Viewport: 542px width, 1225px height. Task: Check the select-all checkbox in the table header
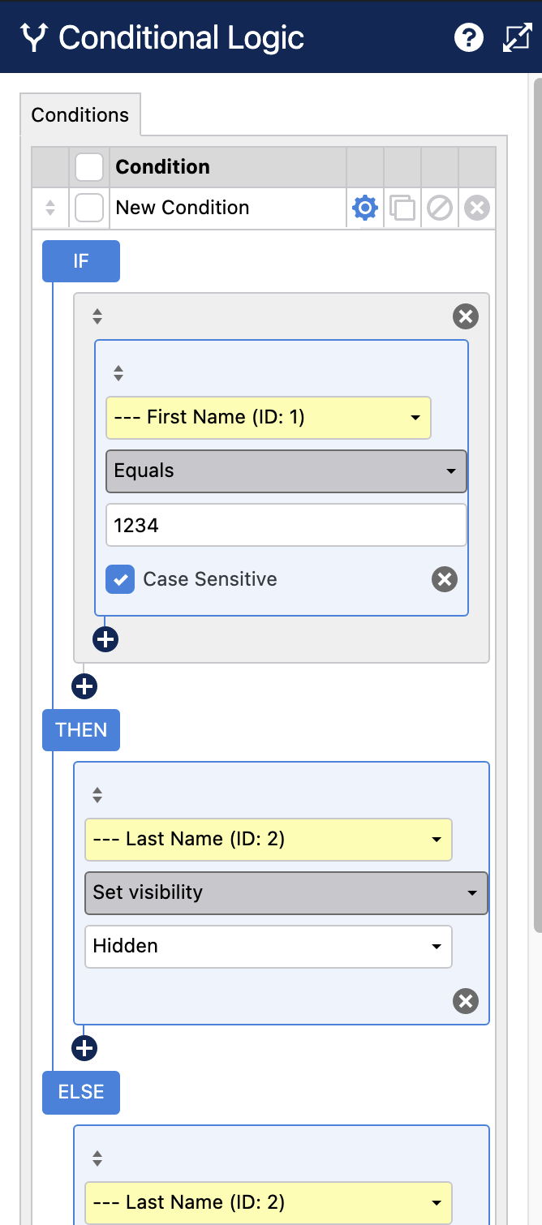coord(88,166)
